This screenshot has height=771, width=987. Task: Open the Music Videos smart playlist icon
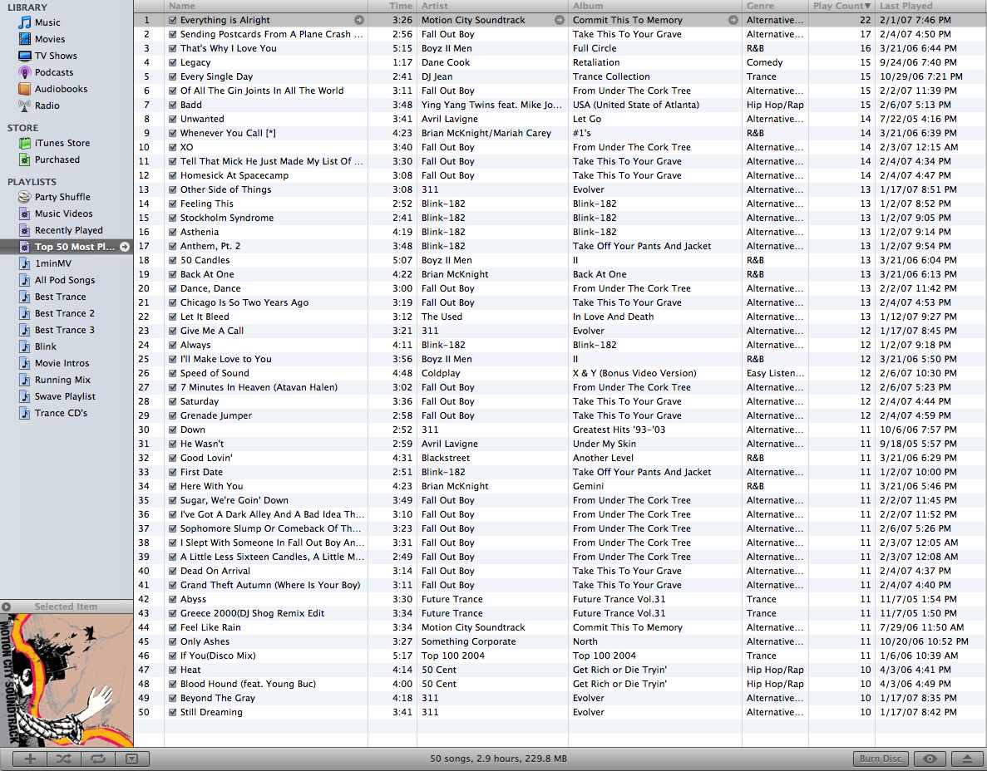click(x=25, y=214)
